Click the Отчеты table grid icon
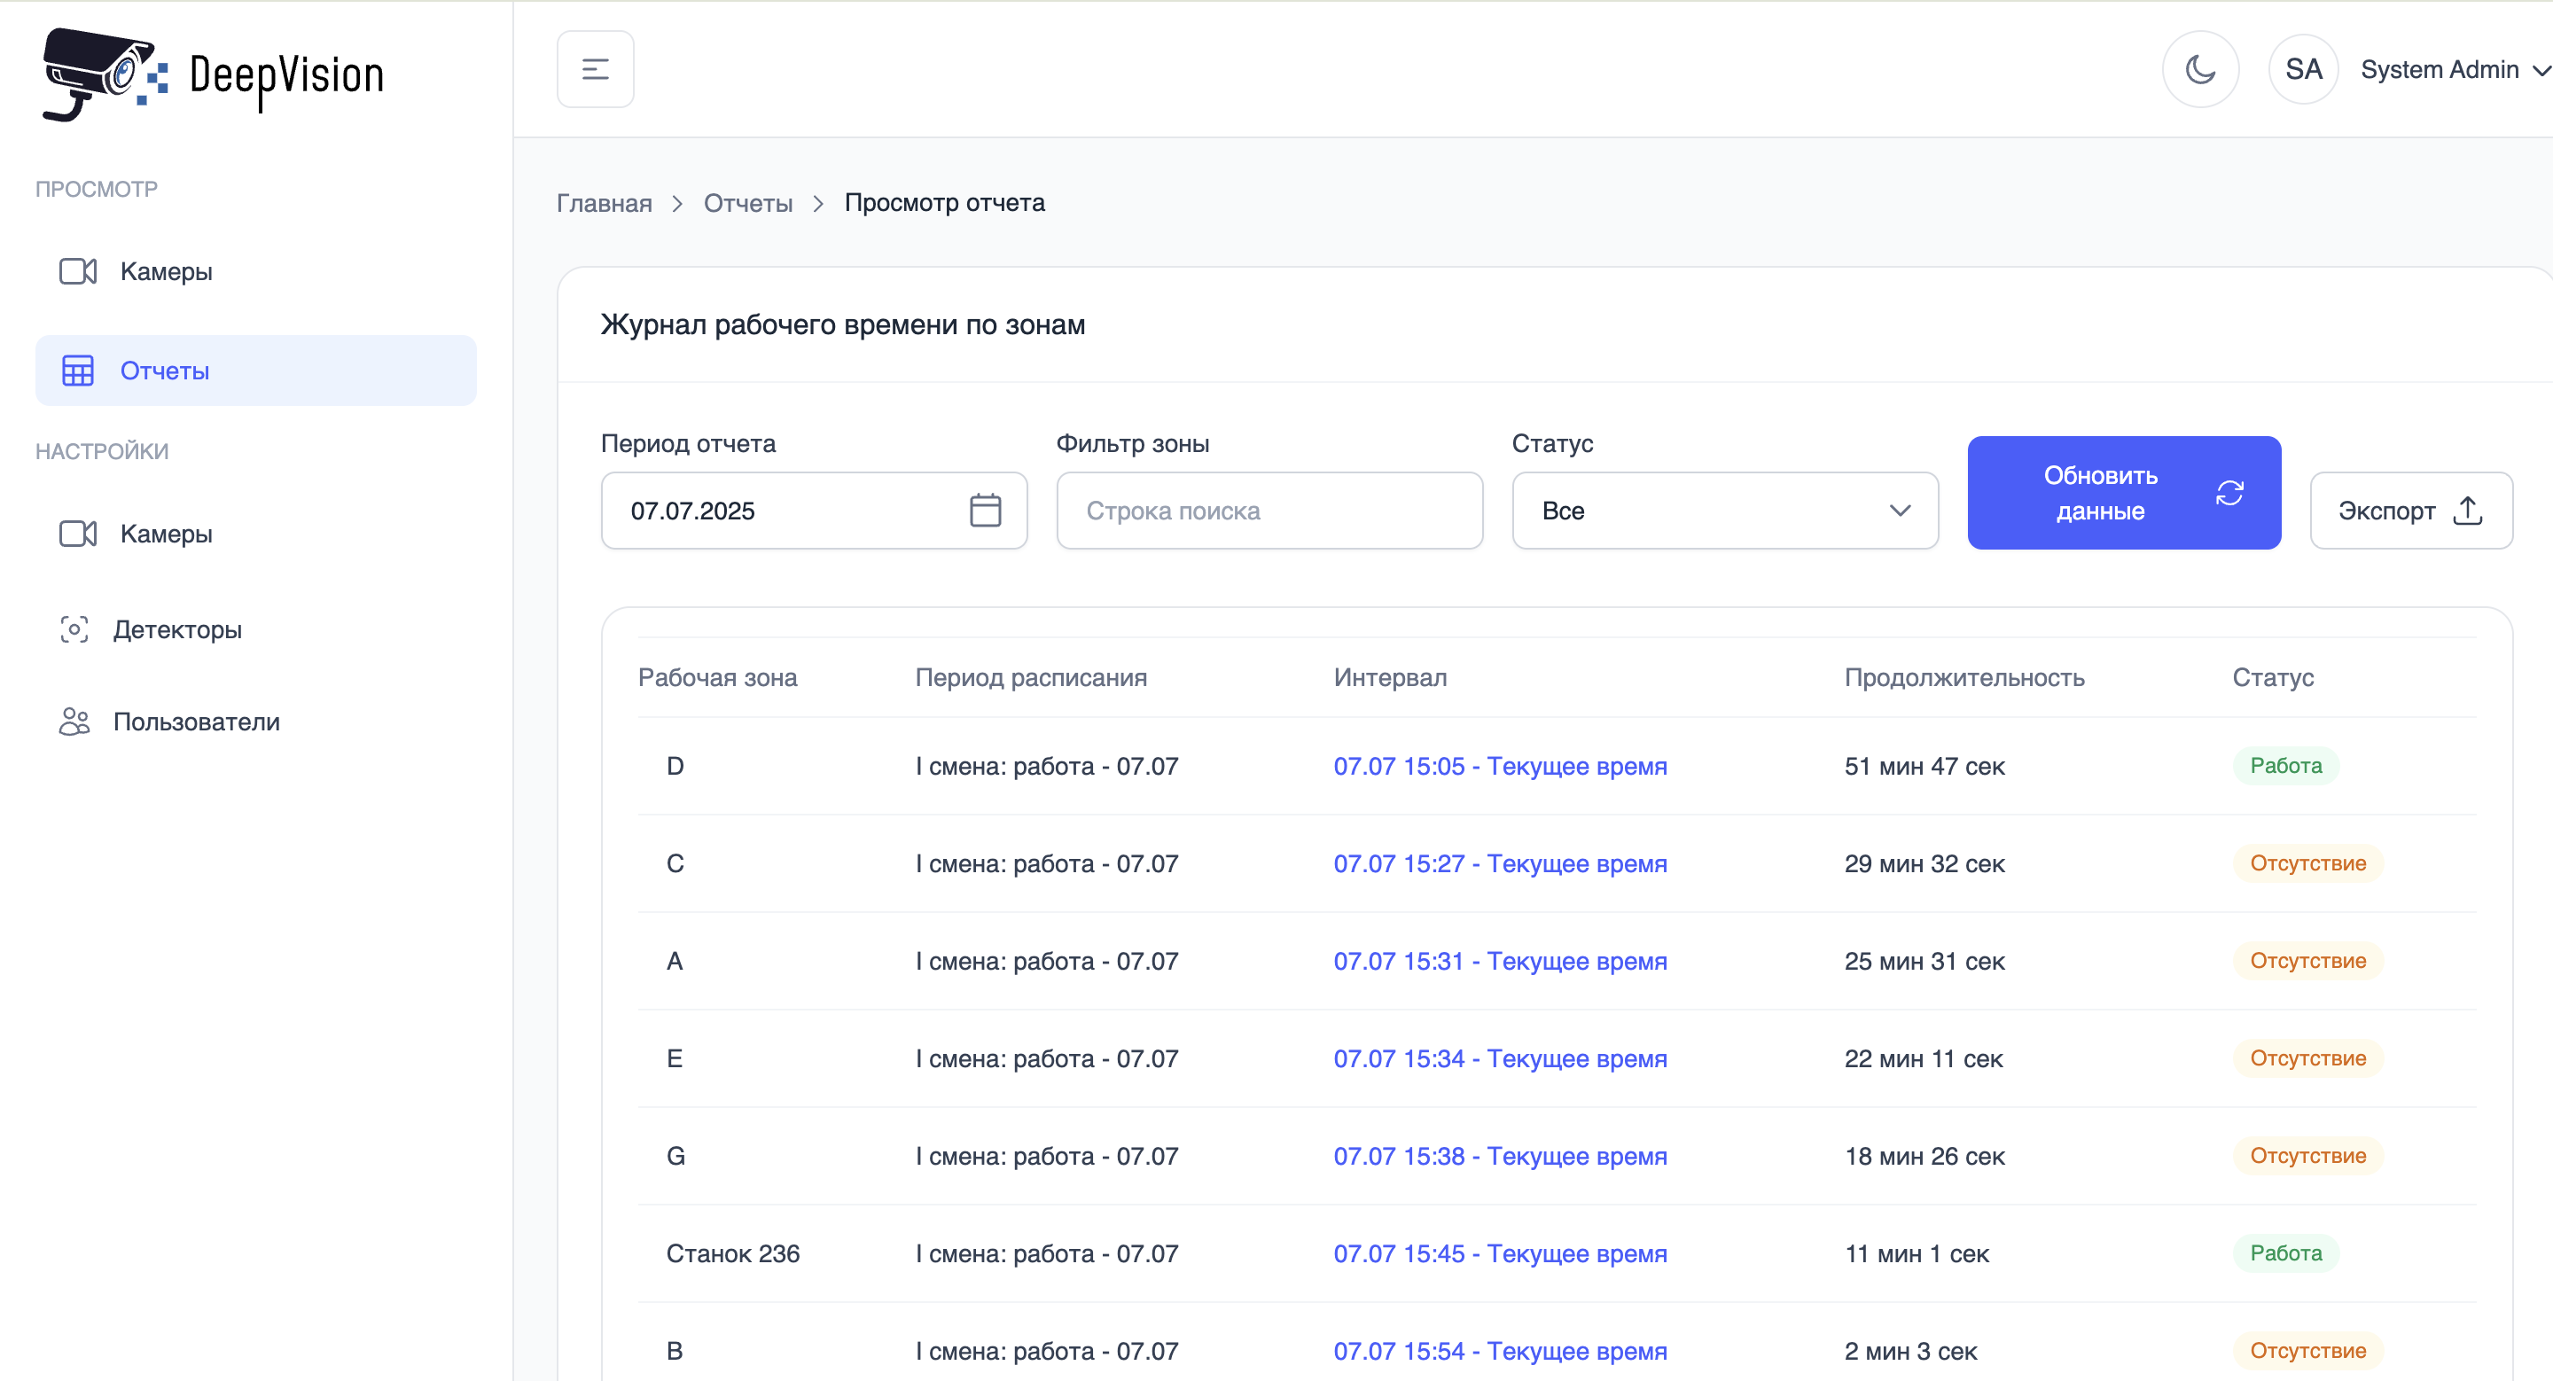This screenshot has width=2553, height=1381. [77, 371]
